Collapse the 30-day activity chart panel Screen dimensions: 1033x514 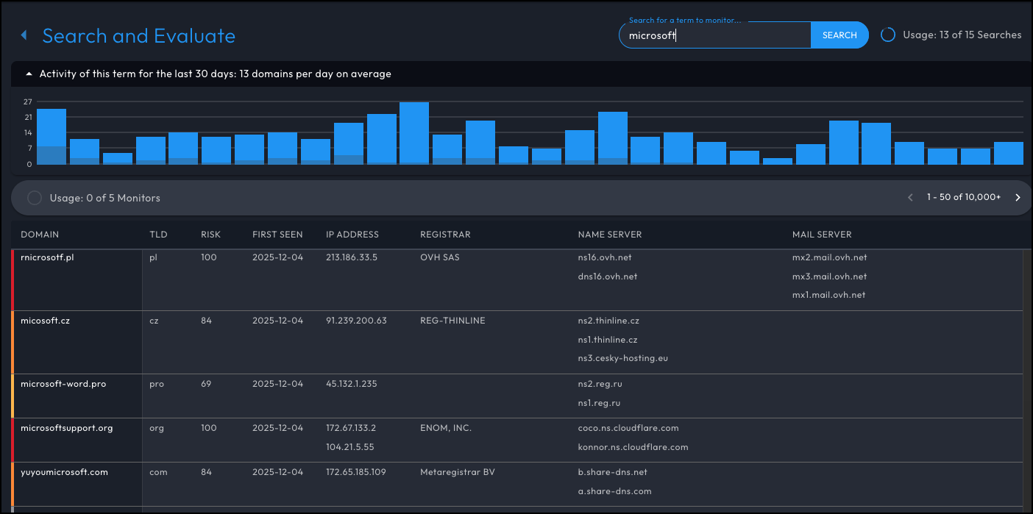[29, 74]
